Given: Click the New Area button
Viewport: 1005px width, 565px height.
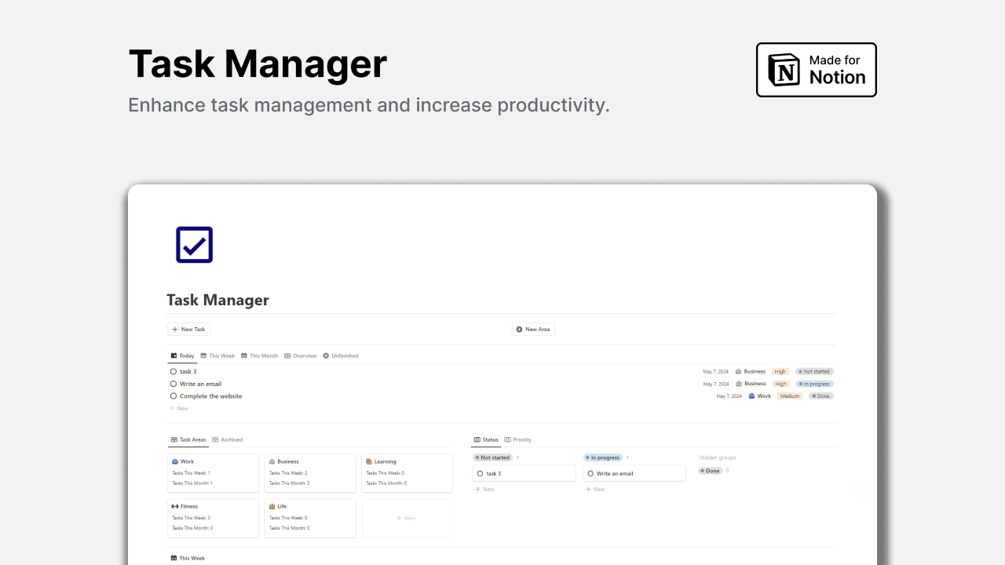Looking at the screenshot, I should (x=533, y=329).
